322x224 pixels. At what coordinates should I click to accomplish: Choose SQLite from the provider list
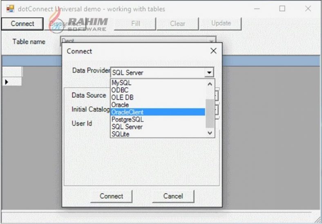[x=158, y=134]
